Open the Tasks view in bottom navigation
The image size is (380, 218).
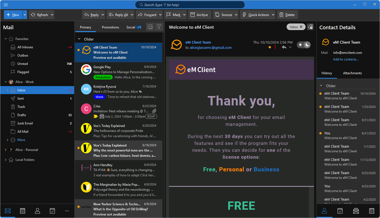click(52, 211)
